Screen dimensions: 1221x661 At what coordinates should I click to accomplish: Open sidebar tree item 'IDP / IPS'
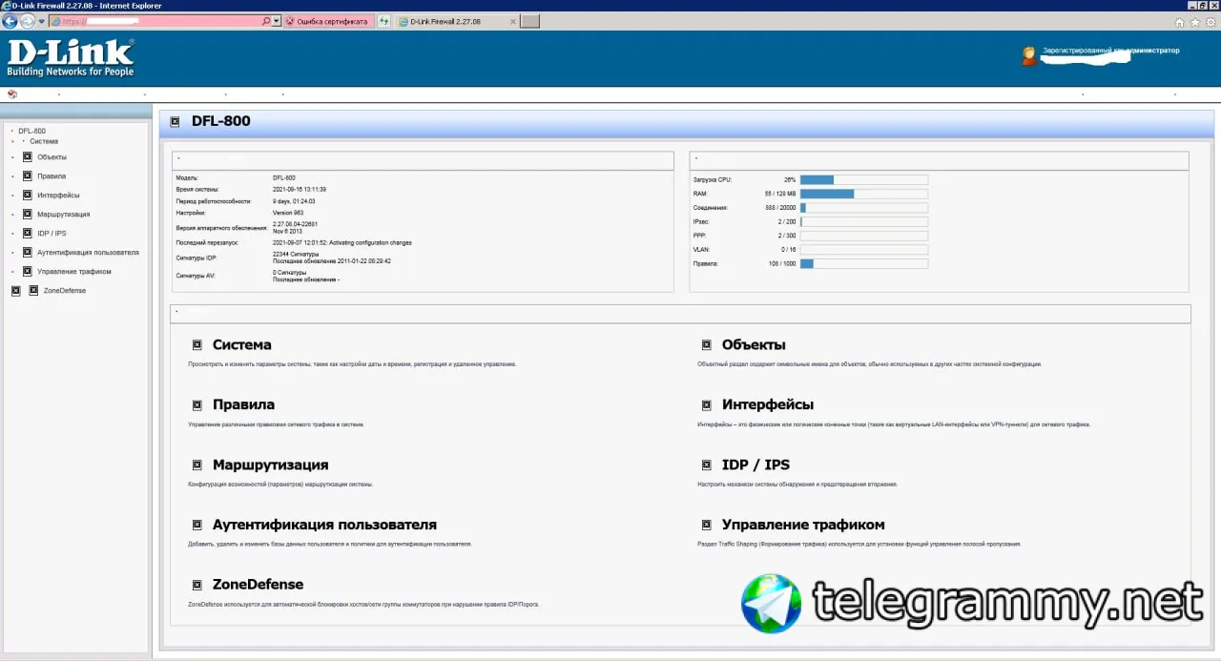pos(52,233)
